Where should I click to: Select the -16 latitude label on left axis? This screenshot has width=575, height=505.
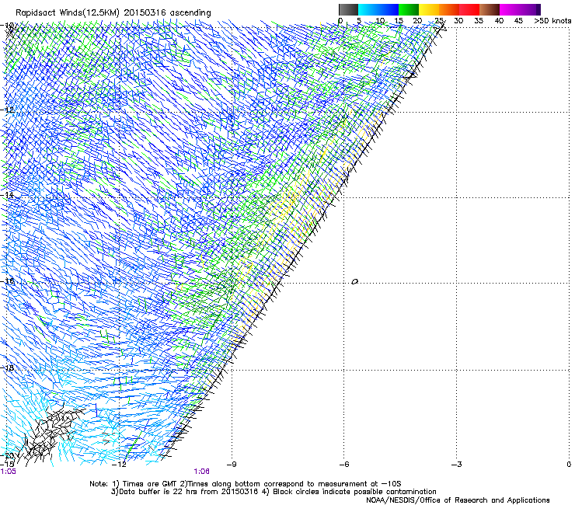tap(7, 281)
